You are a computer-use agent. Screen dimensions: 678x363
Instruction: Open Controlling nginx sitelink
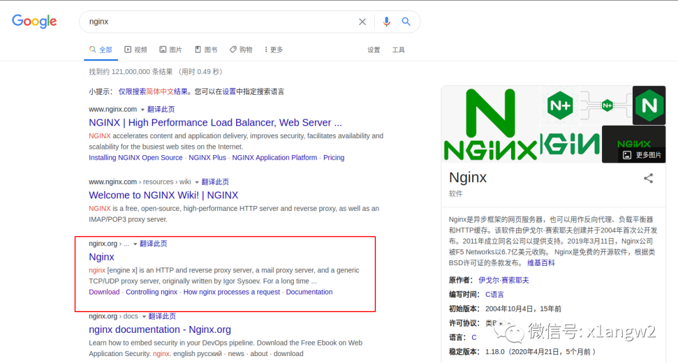pyautogui.click(x=151, y=292)
